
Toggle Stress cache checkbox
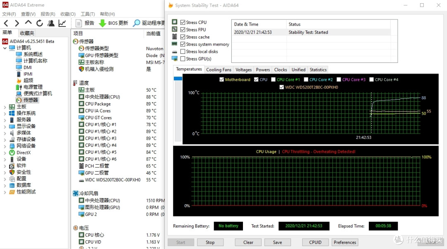click(x=183, y=37)
